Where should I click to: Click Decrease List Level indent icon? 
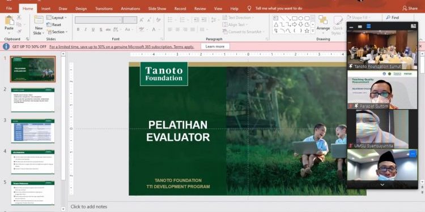tap(197, 20)
